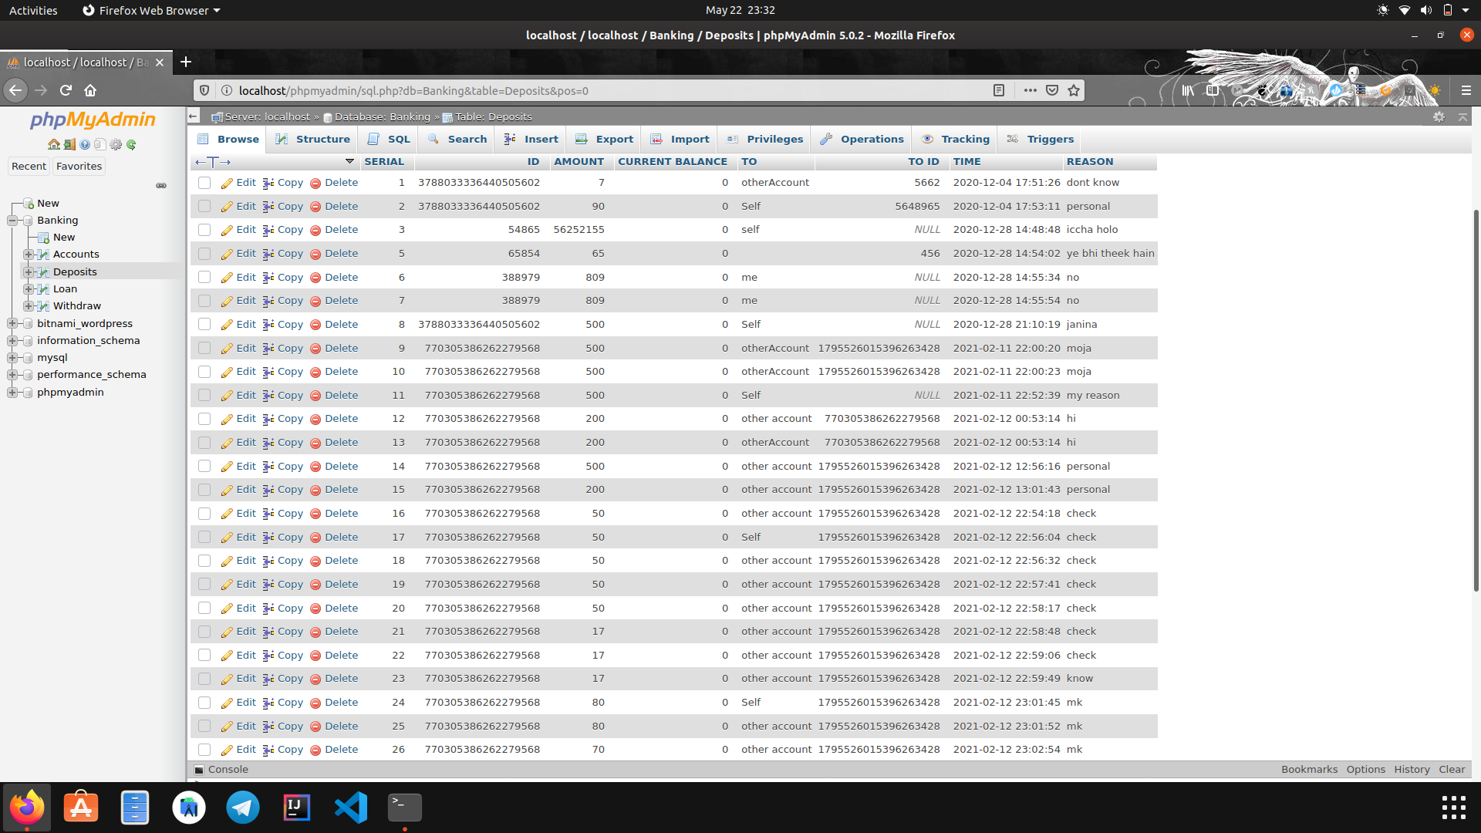
Task: Collapse the Banking database tree node
Action: (x=12, y=221)
